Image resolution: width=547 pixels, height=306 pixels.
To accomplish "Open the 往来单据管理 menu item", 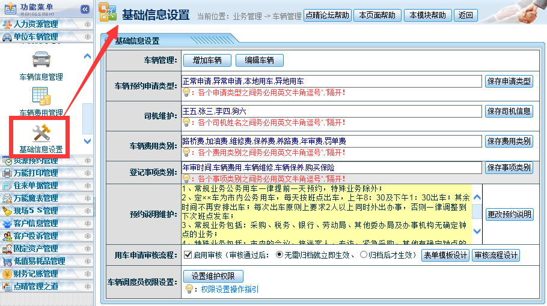I will pyautogui.click(x=35, y=186).
